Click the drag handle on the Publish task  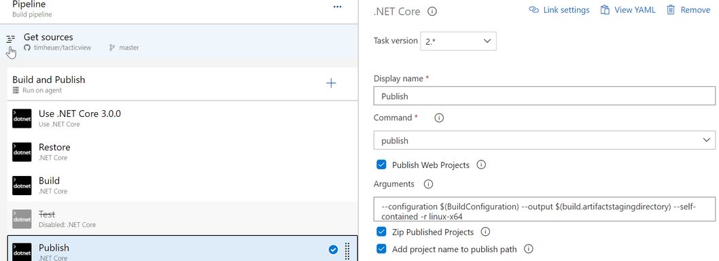pyautogui.click(x=347, y=250)
